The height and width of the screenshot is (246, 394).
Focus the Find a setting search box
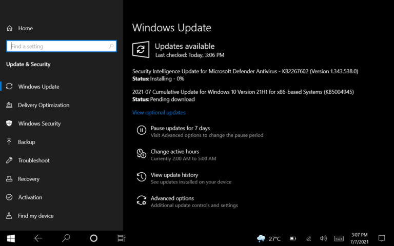(62, 46)
